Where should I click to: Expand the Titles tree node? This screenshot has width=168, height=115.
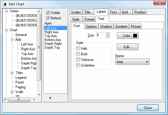click(x=12, y=73)
